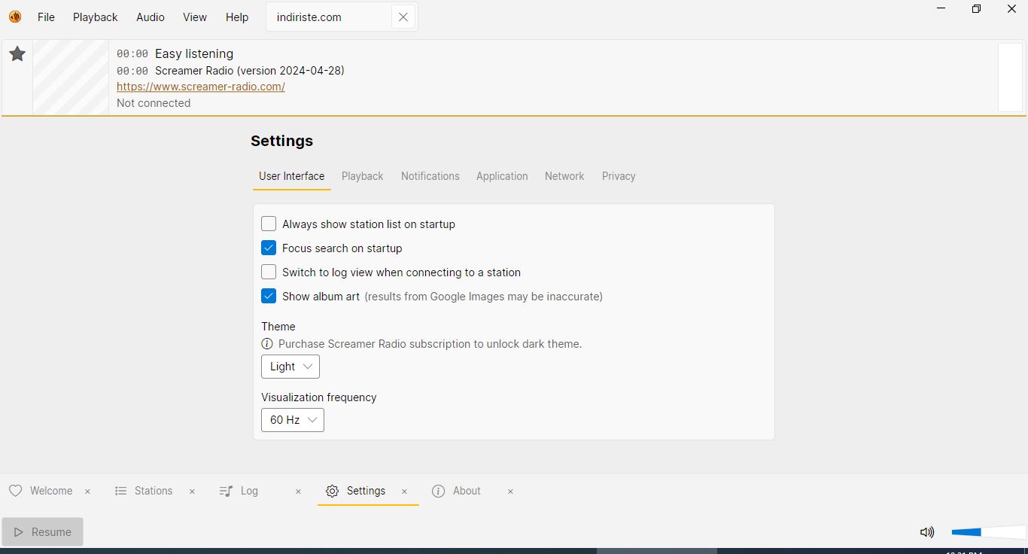Close the Log tab

(x=298, y=492)
